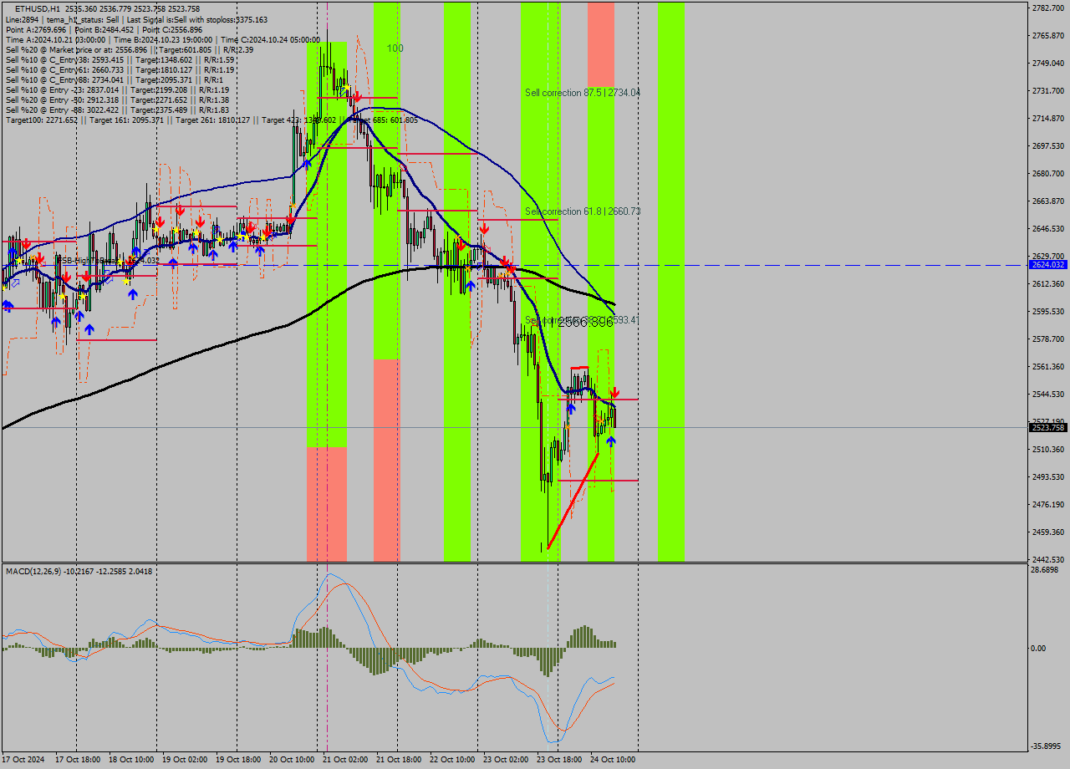Image resolution: width=1070 pixels, height=769 pixels.
Task: Click the '19 Oct 02:00' time axis label
Action: [x=186, y=760]
